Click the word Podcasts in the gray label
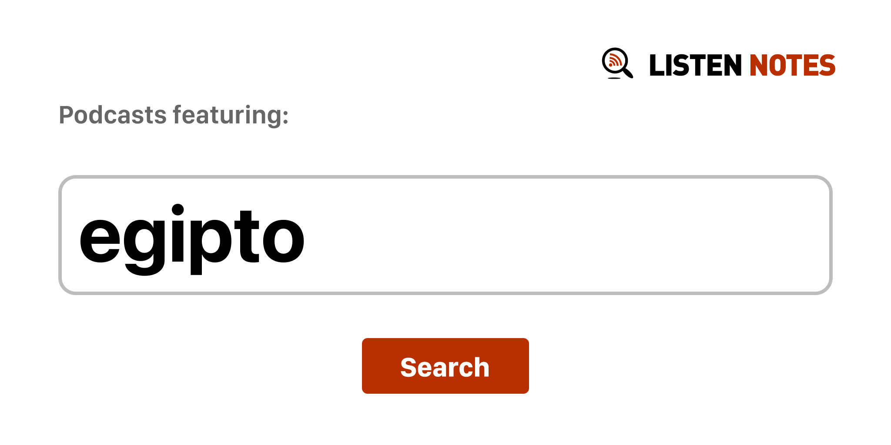Screen dimensions: 891x445 click(113, 115)
